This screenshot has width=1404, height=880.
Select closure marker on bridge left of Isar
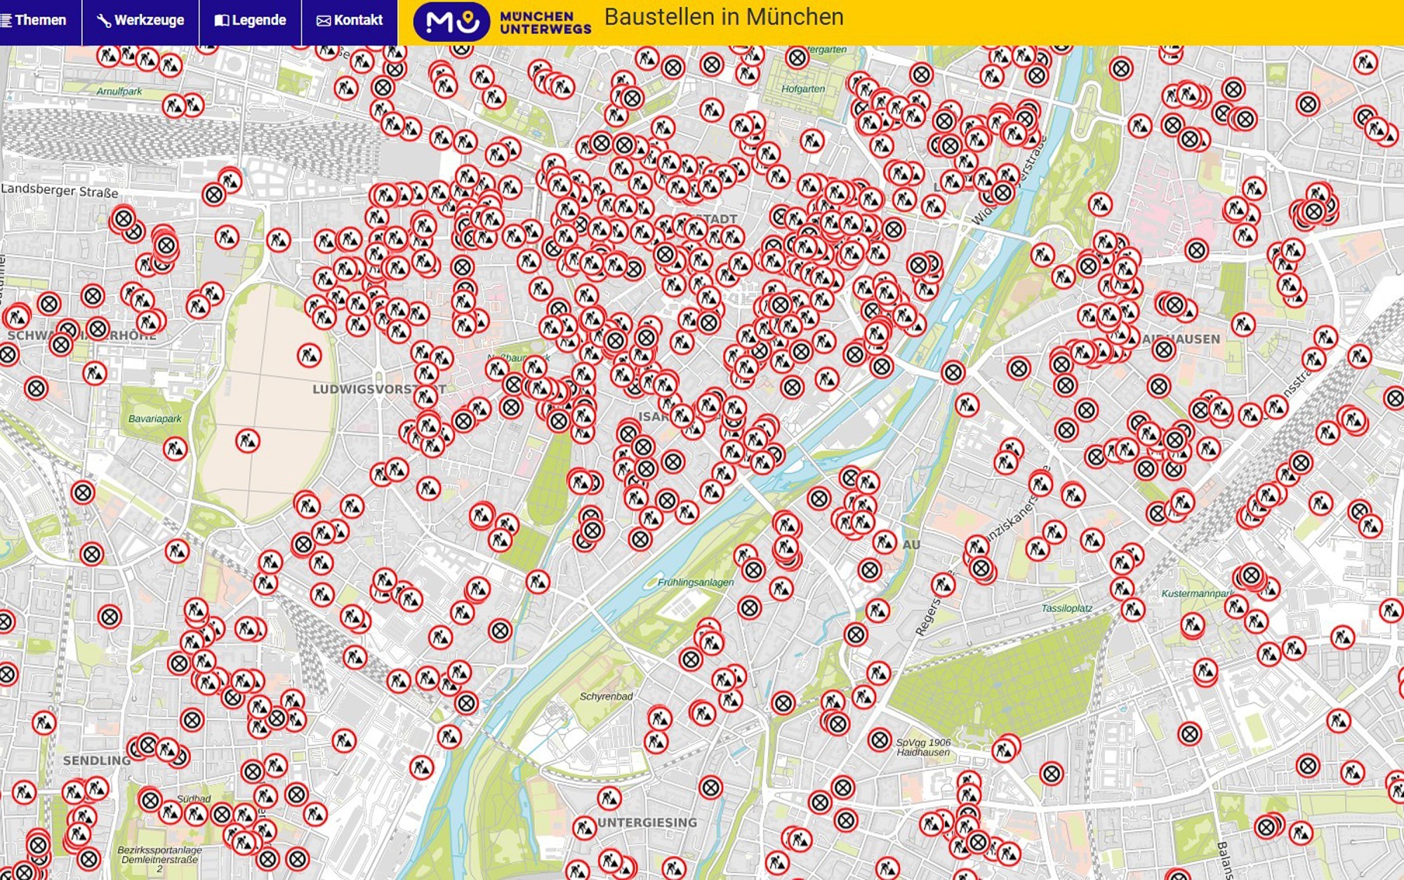[953, 373]
